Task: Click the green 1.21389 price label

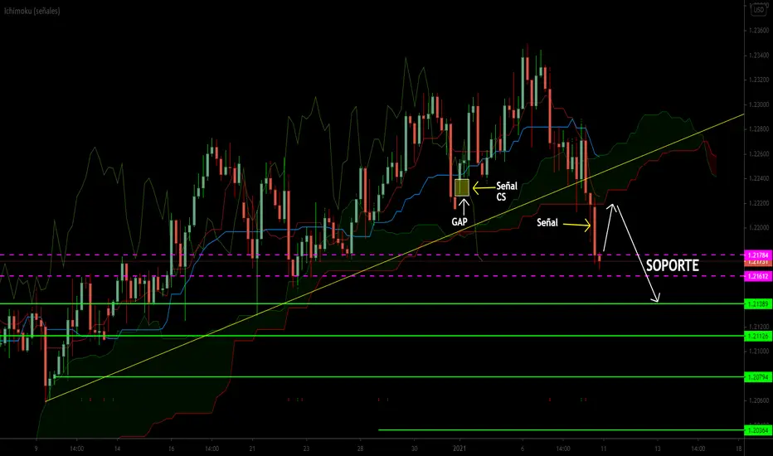Action: (x=758, y=304)
